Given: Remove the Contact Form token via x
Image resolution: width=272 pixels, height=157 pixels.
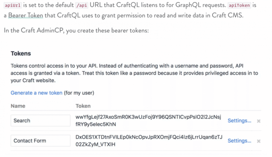Looking at the screenshot, I should (259, 141).
